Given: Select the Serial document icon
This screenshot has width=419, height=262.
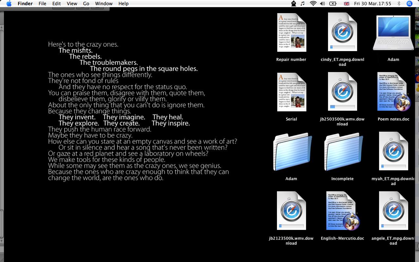Looking at the screenshot, I should coord(291,92).
